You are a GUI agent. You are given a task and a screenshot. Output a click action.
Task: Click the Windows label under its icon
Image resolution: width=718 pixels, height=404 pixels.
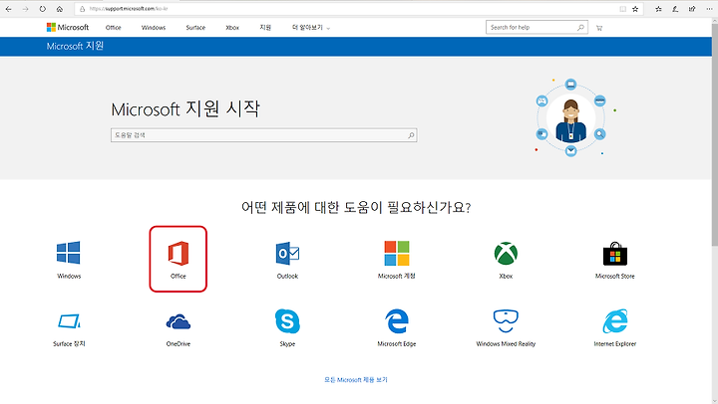(x=69, y=276)
